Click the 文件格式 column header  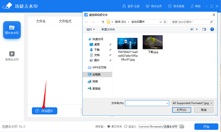point(65,21)
